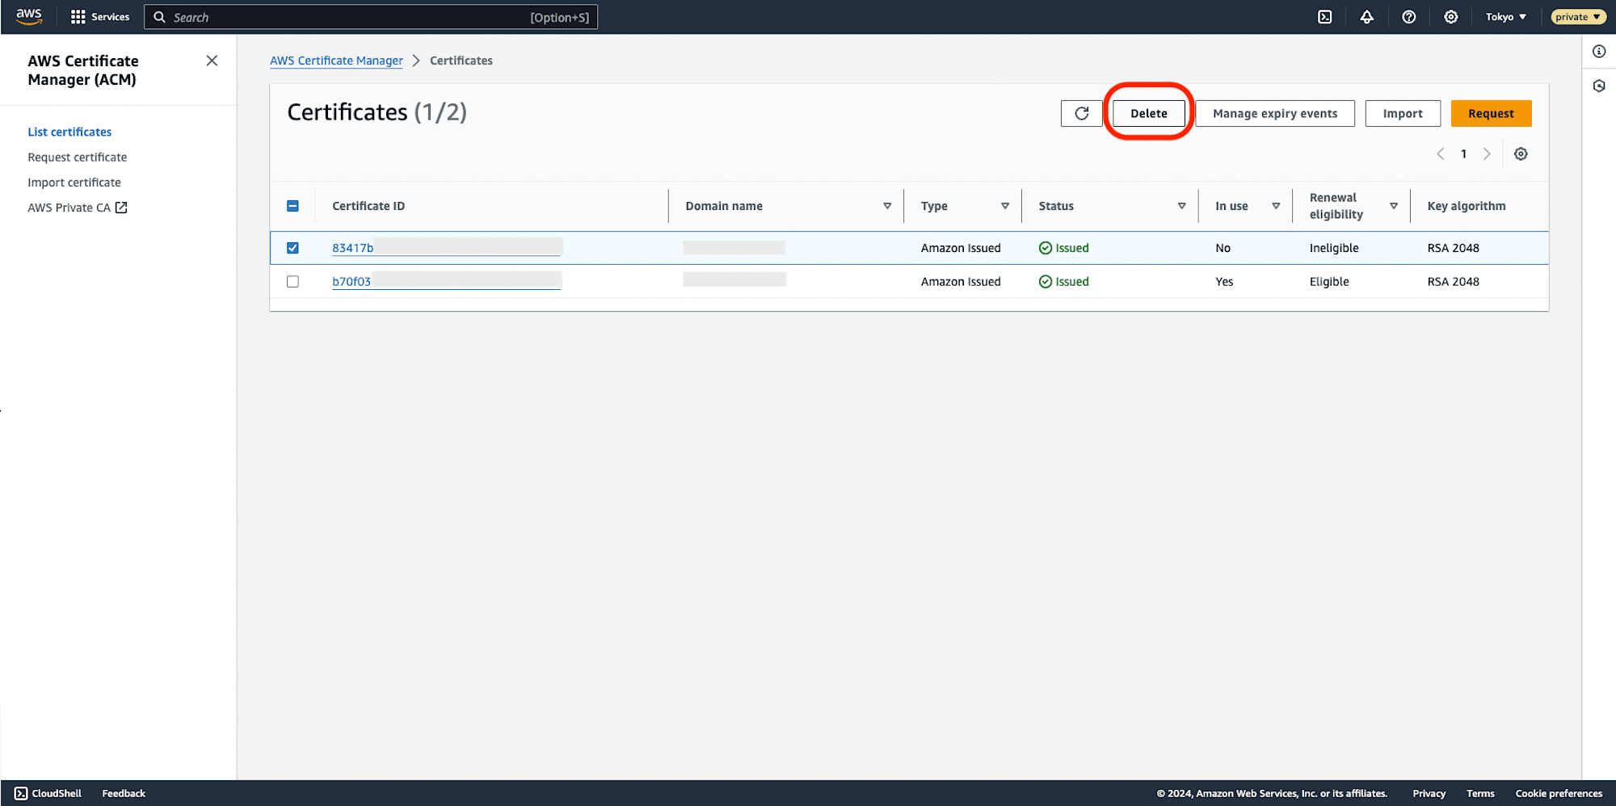The height and width of the screenshot is (806, 1616).
Task: Select List certificates in sidebar
Action: (x=69, y=132)
